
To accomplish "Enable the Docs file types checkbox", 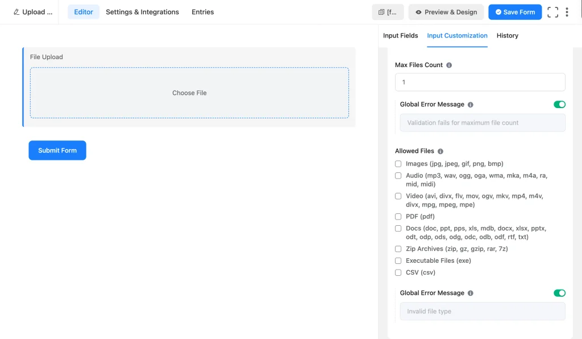I will point(398,228).
